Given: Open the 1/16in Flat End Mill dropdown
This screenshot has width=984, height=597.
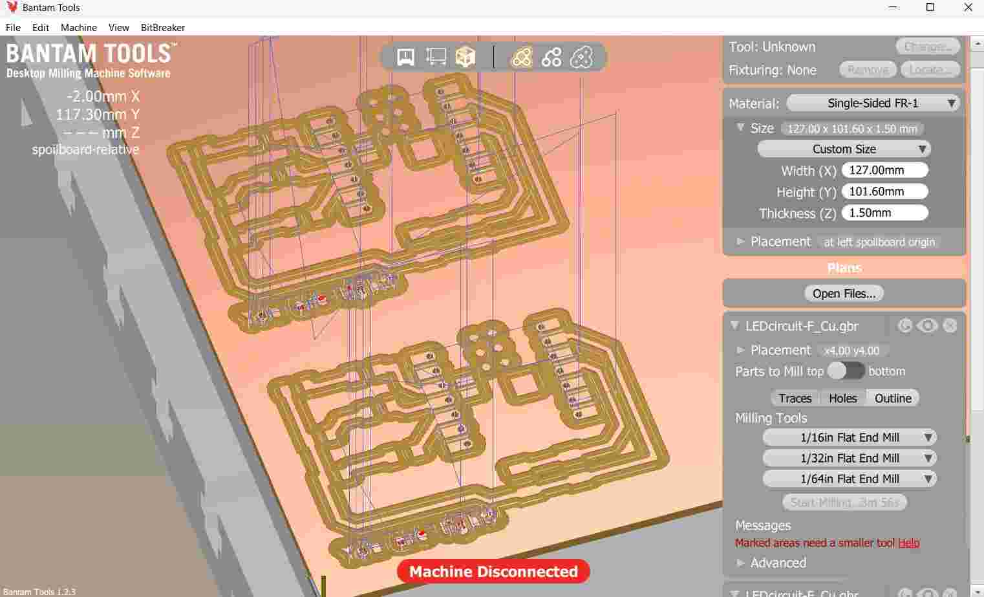Looking at the screenshot, I should [850, 437].
